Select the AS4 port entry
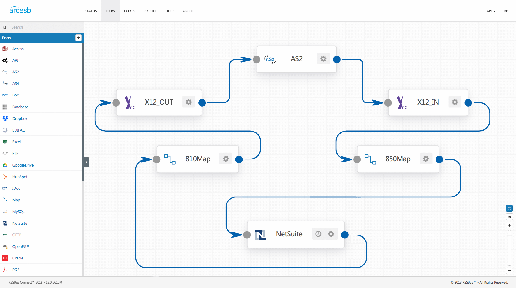The image size is (516, 288). coord(41,83)
